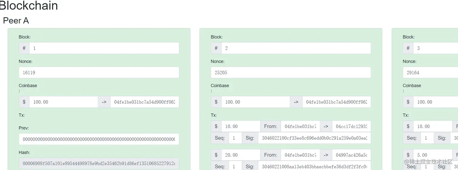458x170 pixels.
Task: Click Block 1 Prev hash of zeros
Action: click(x=99, y=139)
